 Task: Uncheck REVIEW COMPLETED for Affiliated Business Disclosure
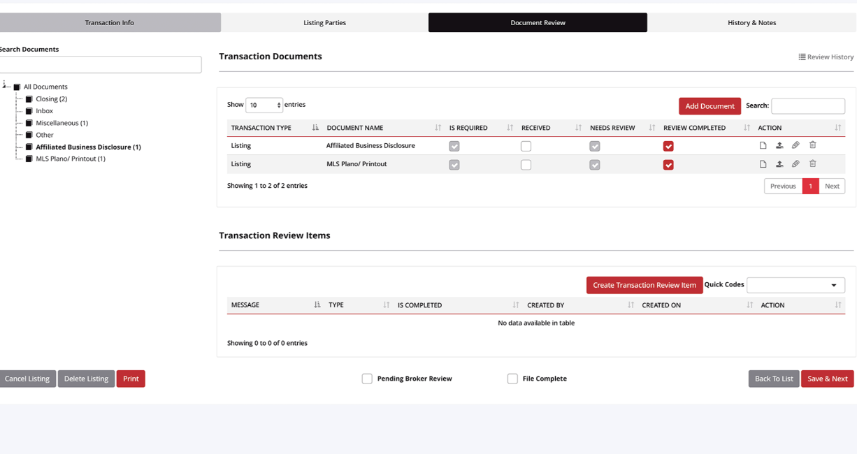click(x=668, y=145)
